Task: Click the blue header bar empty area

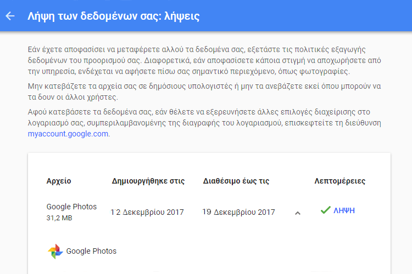Action: tap(305, 16)
